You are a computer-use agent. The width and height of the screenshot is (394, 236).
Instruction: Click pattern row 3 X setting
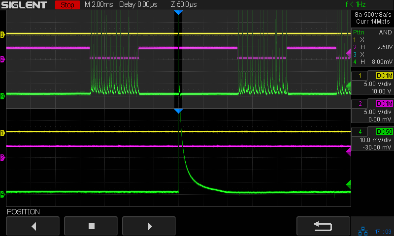pyautogui.click(x=359, y=55)
